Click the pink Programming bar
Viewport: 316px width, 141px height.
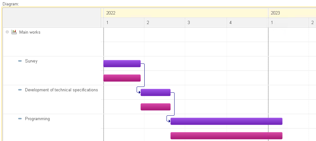click(227, 136)
